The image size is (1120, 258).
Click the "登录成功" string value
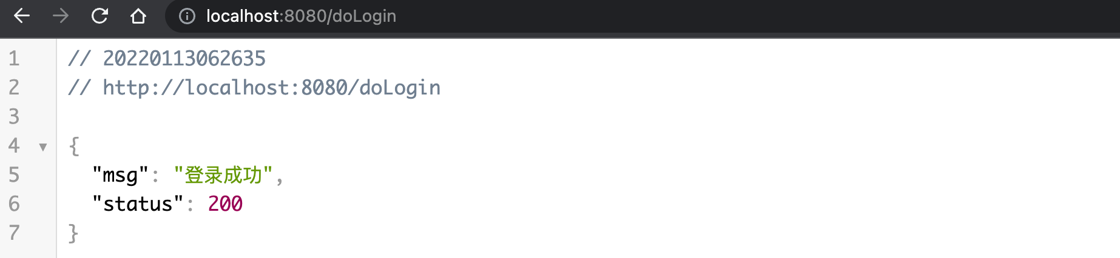tap(223, 175)
